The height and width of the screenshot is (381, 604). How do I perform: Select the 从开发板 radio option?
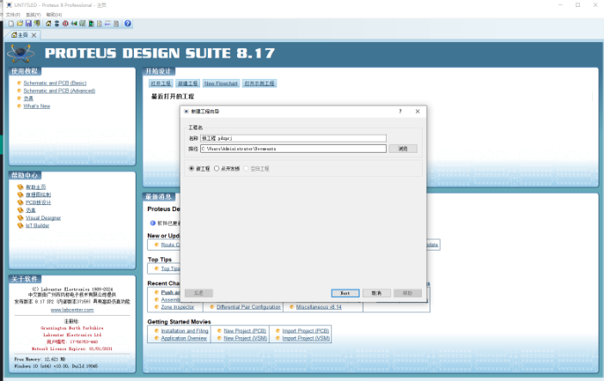pyautogui.click(x=217, y=169)
